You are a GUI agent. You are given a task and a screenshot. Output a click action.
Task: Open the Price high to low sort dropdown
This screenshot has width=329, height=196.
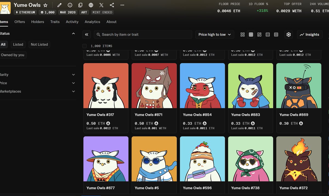[215, 34]
